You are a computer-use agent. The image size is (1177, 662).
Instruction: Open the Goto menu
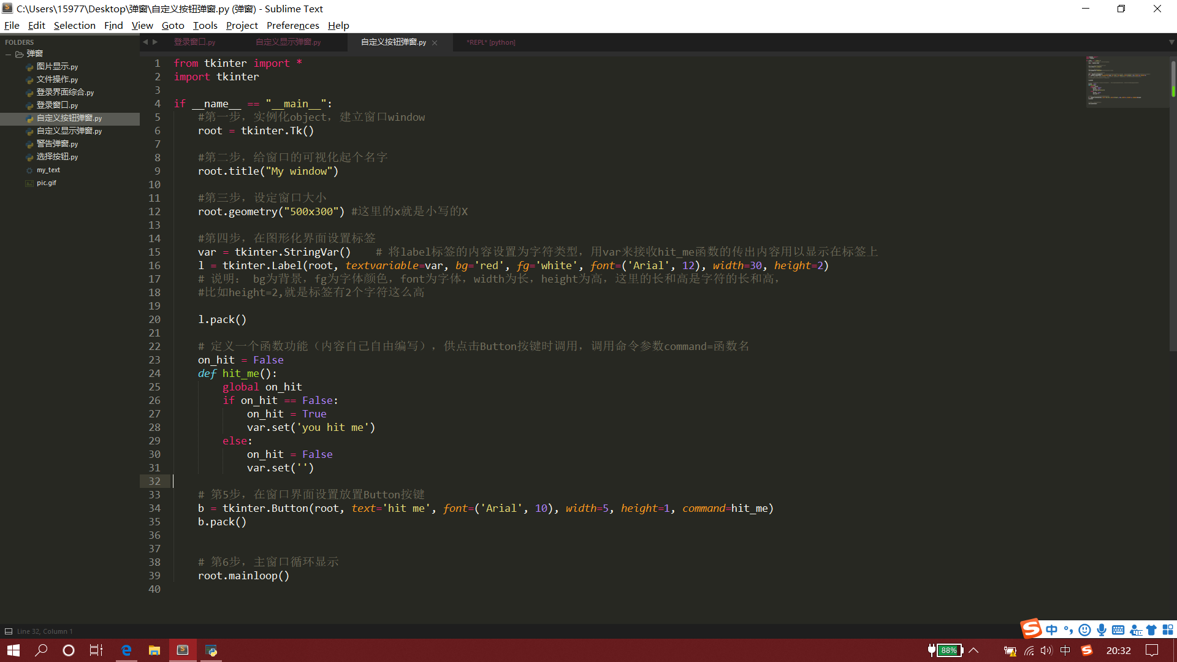[x=173, y=25]
